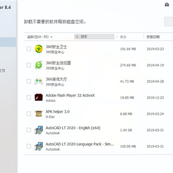Image resolution: width=173 pixels, height=173 pixels.
Task: Click AutoCAD LT 2020 - English (x64) name
Action: pyautogui.click(x=73, y=128)
